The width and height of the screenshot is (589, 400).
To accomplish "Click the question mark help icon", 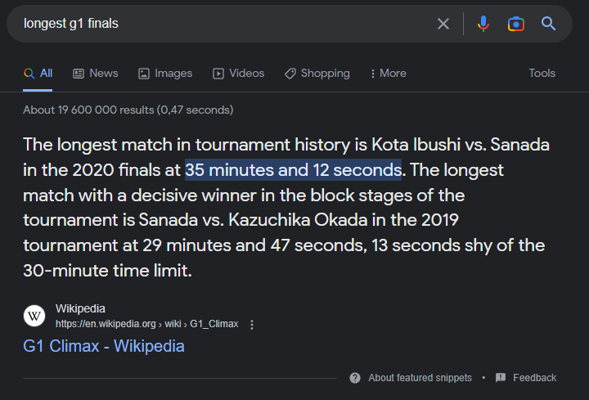I will pyautogui.click(x=355, y=378).
